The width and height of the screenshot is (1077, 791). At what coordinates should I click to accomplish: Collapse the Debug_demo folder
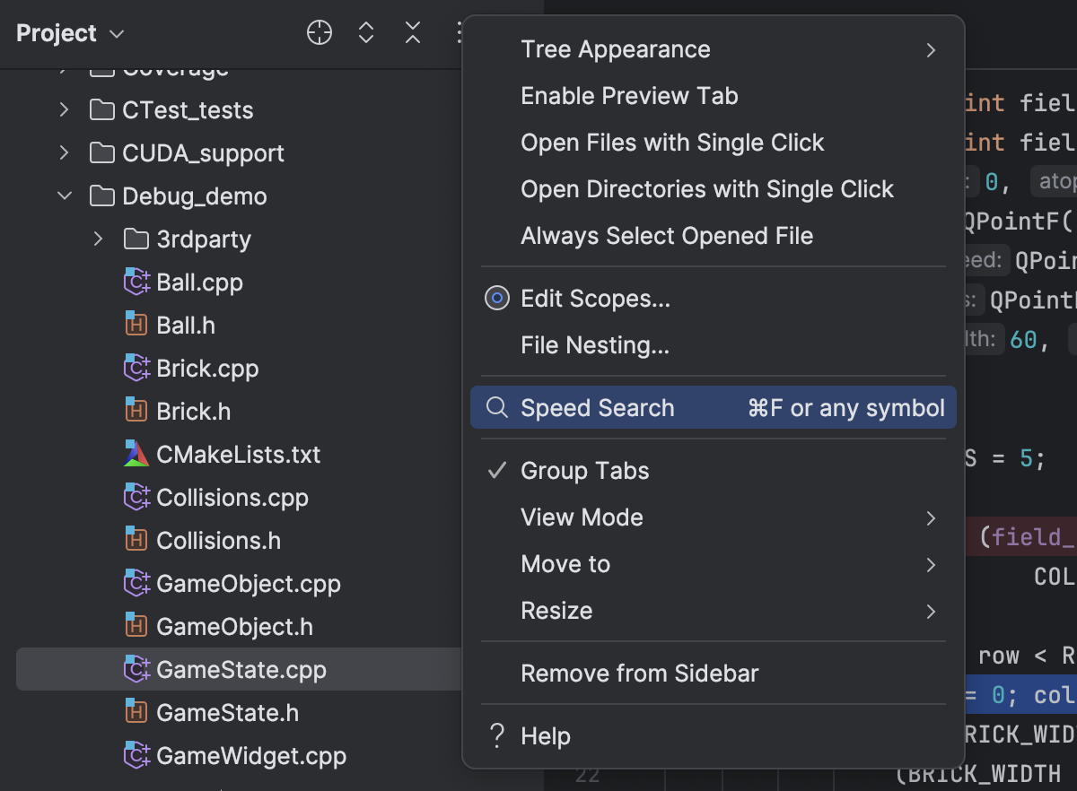[x=65, y=196]
